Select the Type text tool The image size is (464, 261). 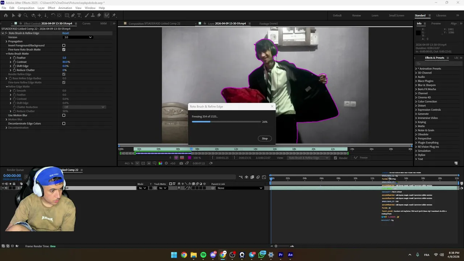coord(79,15)
